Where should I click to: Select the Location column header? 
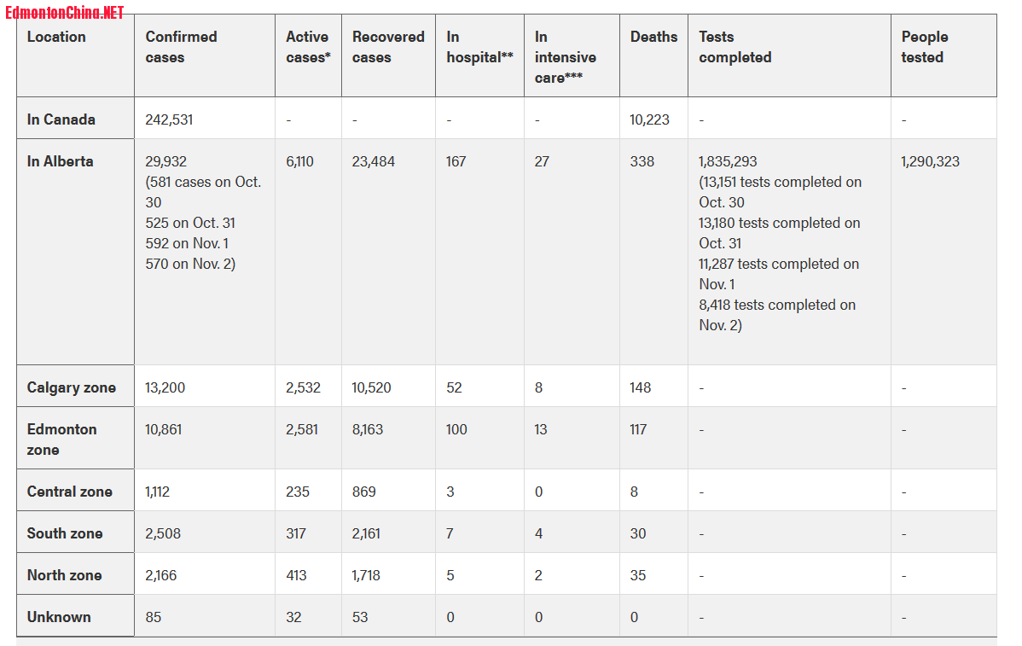56,38
